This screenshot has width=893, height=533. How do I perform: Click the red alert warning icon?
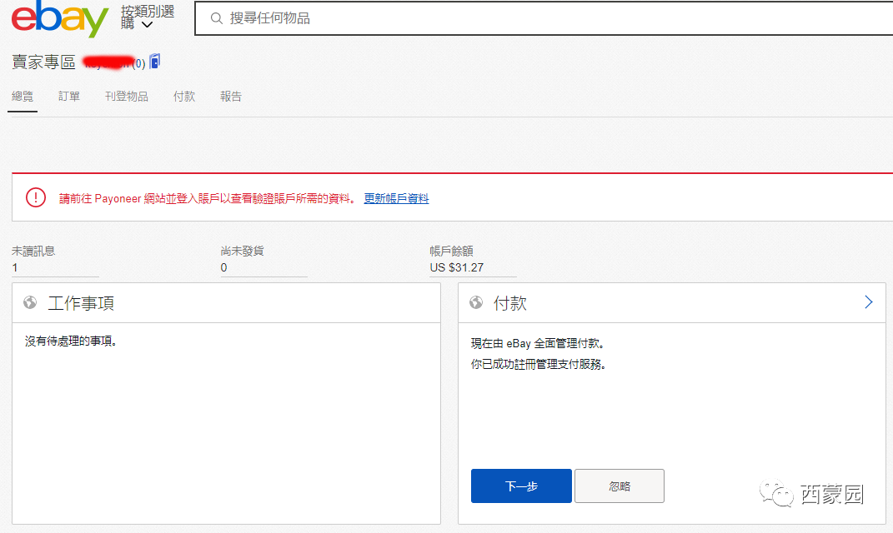click(35, 197)
